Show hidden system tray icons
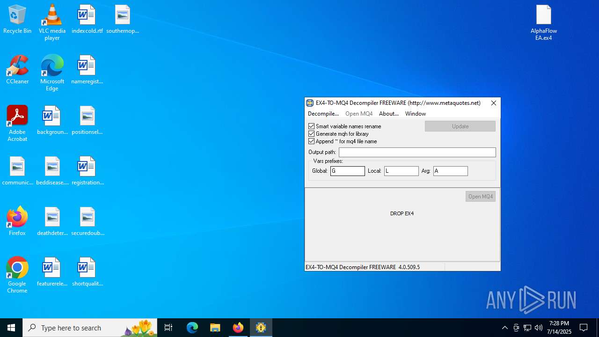Screen dimensions: 599x337 click(x=504, y=328)
